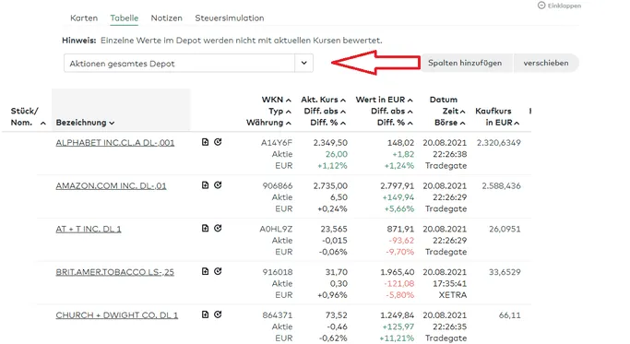
Task: Click Kaufkurs value 66,11
Action: (509, 315)
